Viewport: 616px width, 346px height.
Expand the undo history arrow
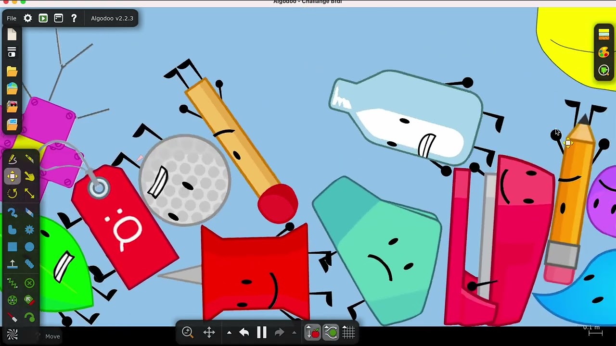pos(229,332)
